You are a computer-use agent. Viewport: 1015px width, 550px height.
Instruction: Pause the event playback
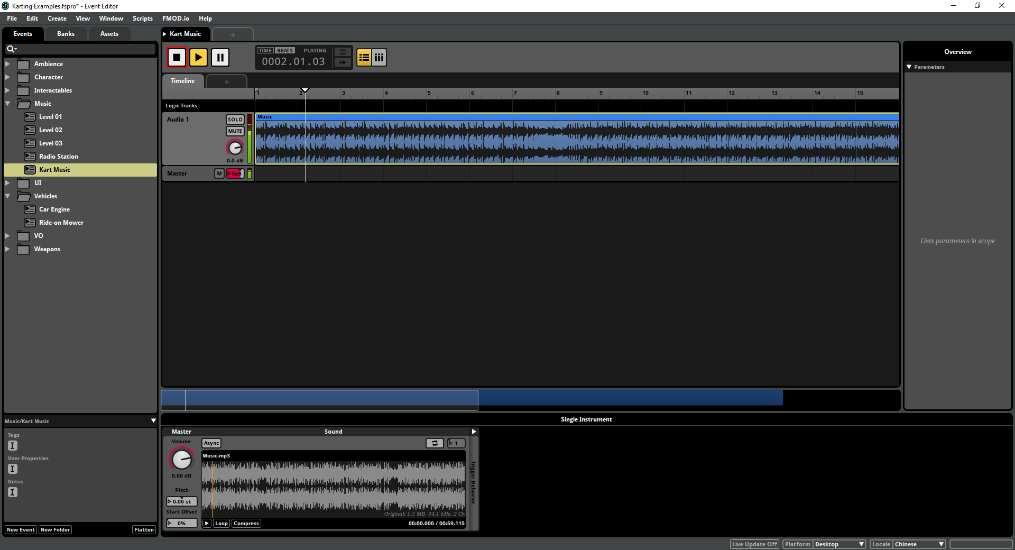pyautogui.click(x=220, y=57)
